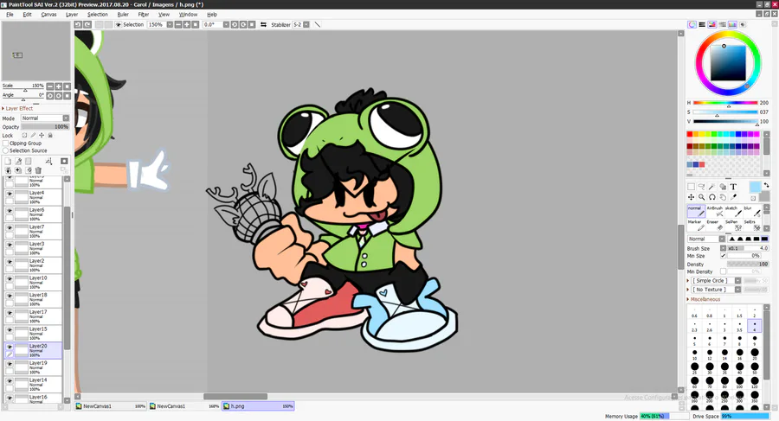The width and height of the screenshot is (779, 421).
Task: Toggle lock all padlock icon
Action: tap(50, 135)
